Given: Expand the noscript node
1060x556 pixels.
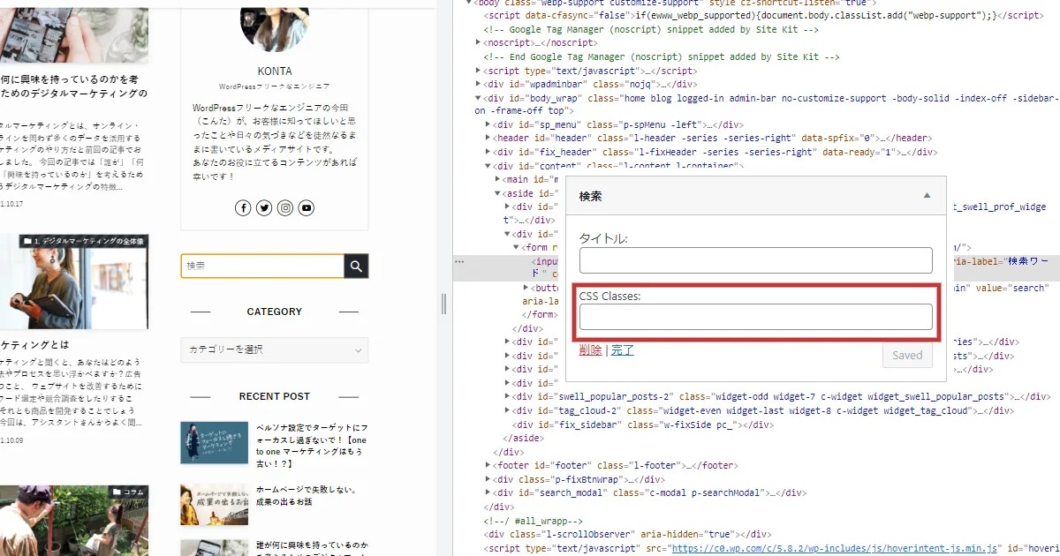Looking at the screenshot, I should coord(479,42).
